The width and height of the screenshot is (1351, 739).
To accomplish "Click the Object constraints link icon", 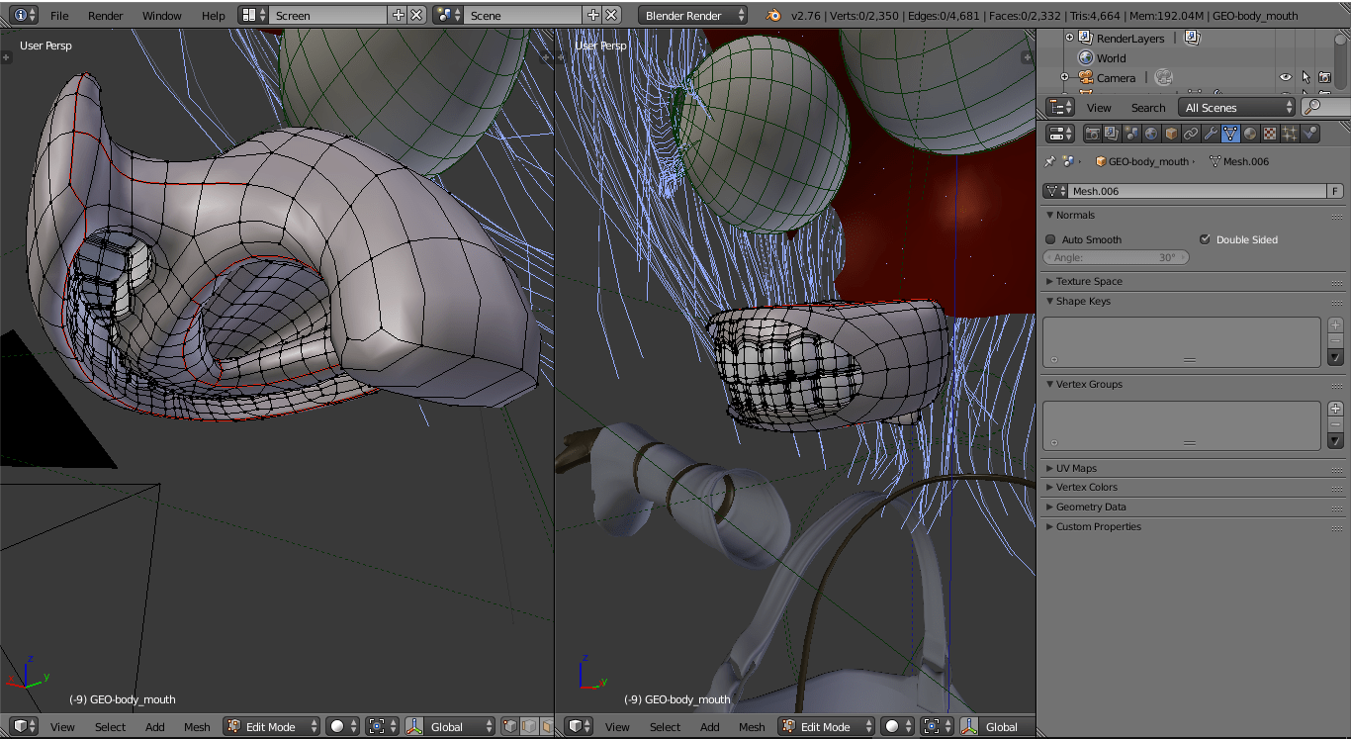I will [x=1191, y=134].
